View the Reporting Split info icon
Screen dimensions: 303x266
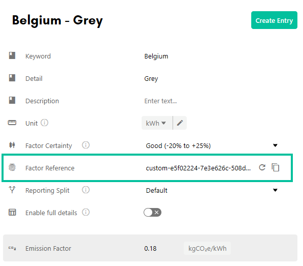click(x=86, y=190)
